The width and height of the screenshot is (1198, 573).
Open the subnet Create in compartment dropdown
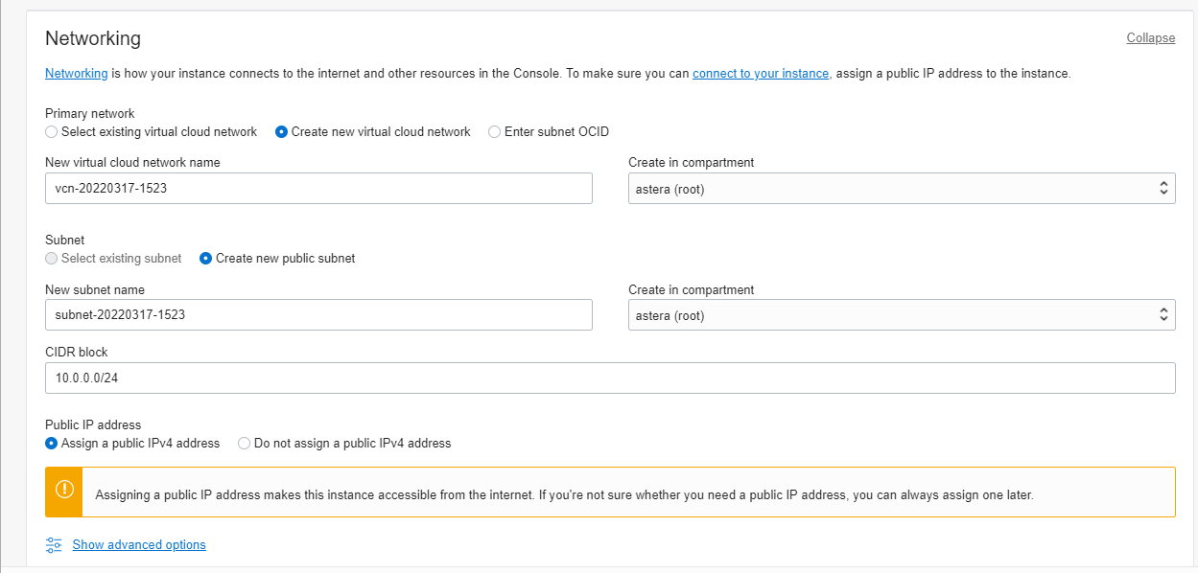[901, 315]
